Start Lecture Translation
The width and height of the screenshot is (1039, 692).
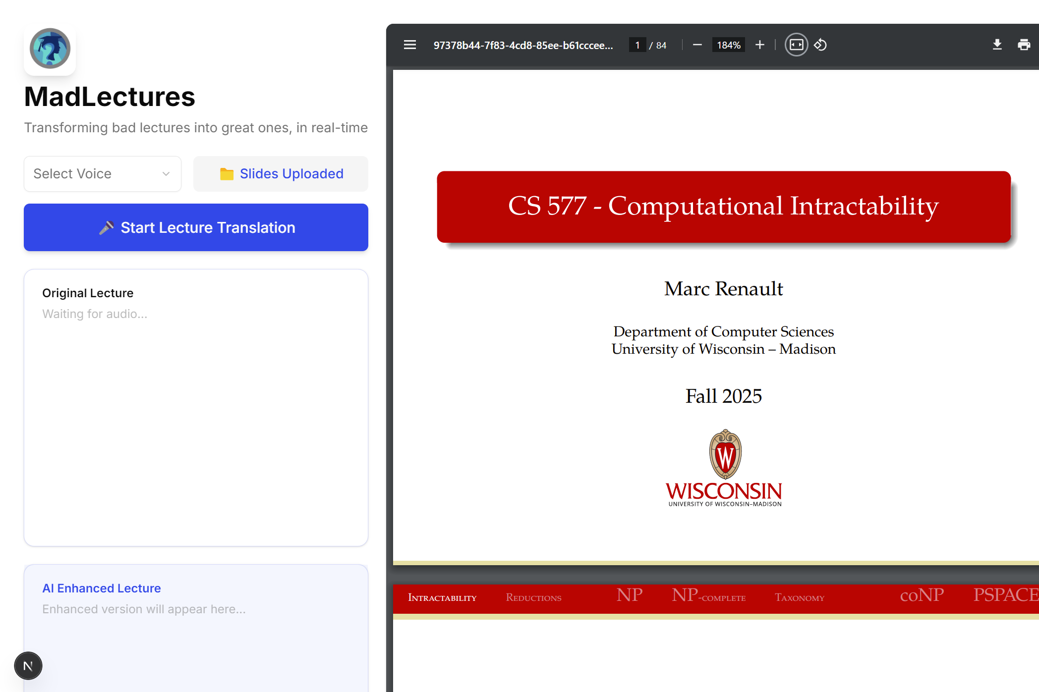(x=196, y=227)
